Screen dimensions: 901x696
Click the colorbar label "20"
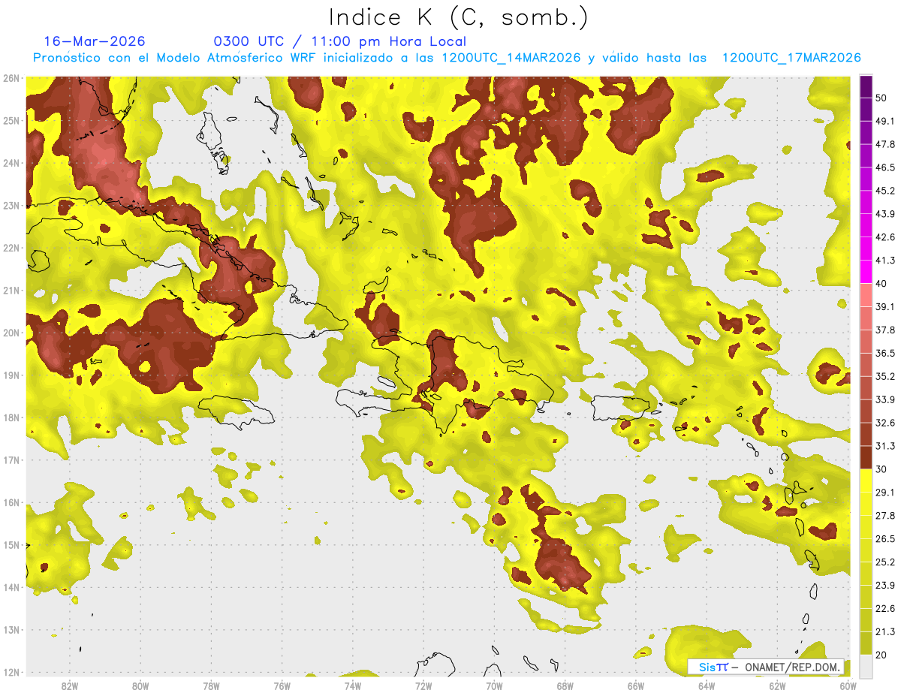(881, 655)
